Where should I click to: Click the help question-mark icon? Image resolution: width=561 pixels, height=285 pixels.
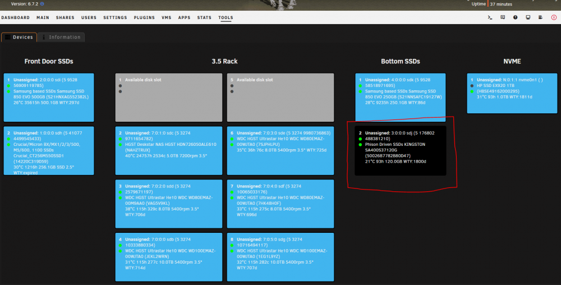515,17
